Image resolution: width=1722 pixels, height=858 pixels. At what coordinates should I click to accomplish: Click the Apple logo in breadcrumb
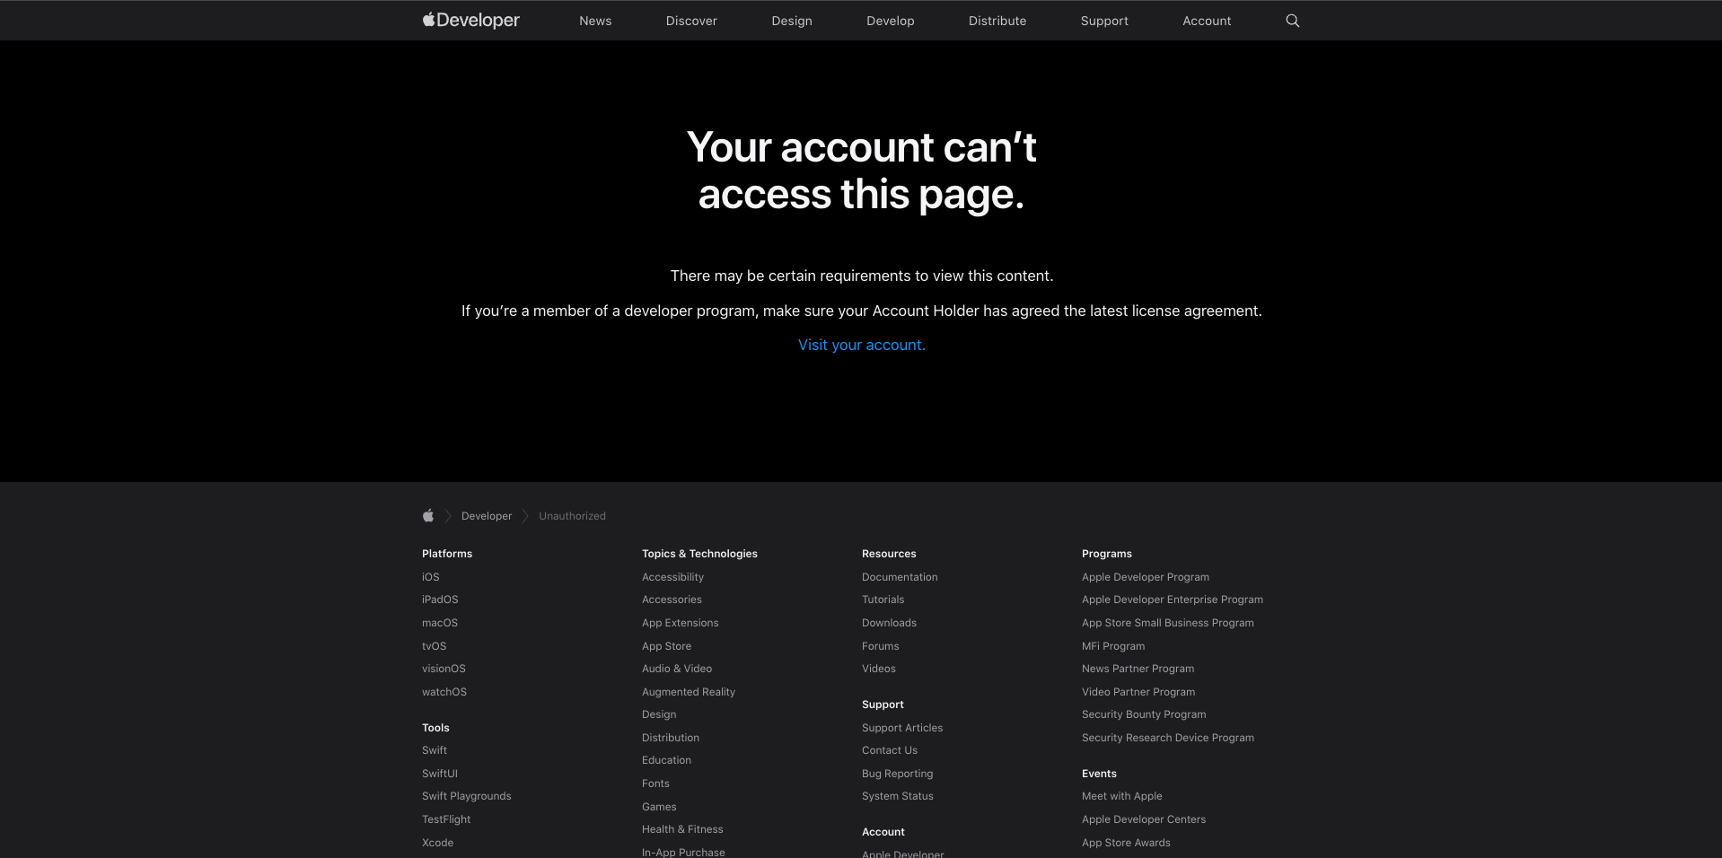coord(428,515)
